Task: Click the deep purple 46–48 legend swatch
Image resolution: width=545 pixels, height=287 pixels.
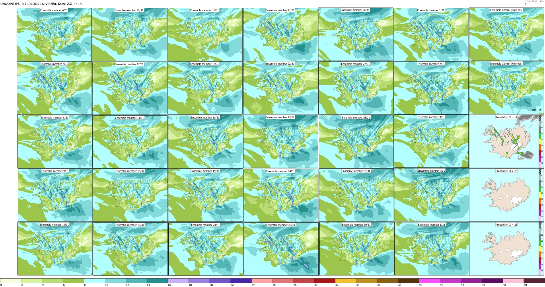Action: (492, 281)
